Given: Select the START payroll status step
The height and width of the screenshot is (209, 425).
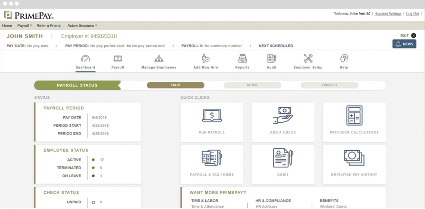Looking at the screenshot, I should tap(175, 85).
